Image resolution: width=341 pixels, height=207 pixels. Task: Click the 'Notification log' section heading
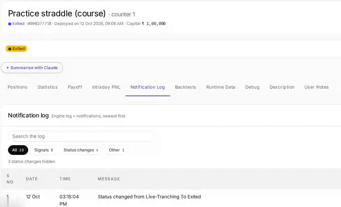(28, 115)
